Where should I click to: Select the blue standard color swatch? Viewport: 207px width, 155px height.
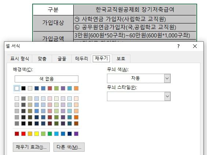(63, 134)
